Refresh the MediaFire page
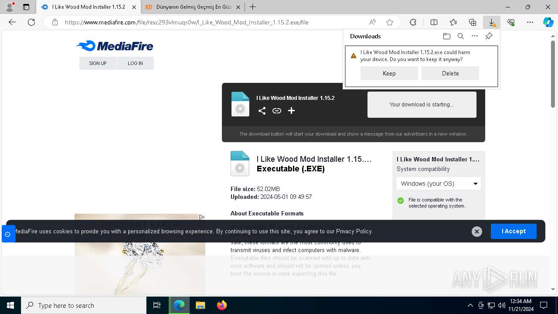The image size is (558, 314). pos(31,22)
